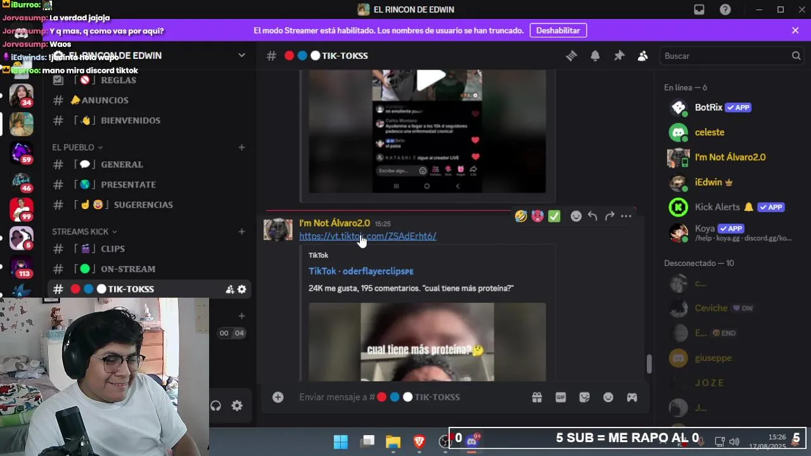
Task: Open the Apps game controller icon
Action: [x=632, y=397]
